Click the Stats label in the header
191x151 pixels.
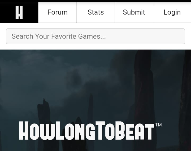coord(96,12)
